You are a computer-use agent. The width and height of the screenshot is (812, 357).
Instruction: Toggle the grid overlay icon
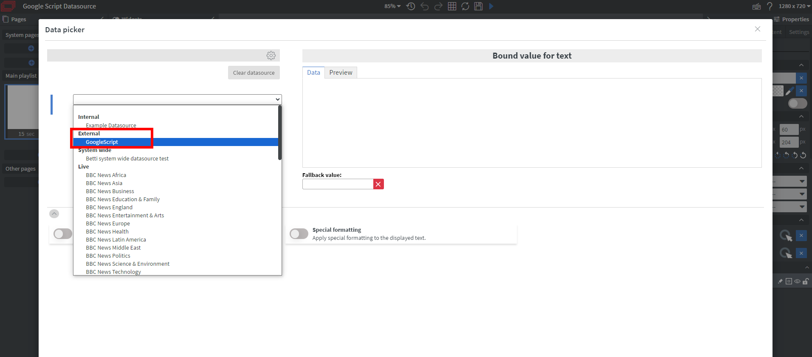pyautogui.click(x=452, y=6)
